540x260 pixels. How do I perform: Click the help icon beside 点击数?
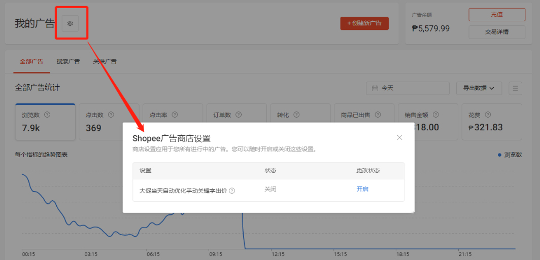tap(111, 115)
